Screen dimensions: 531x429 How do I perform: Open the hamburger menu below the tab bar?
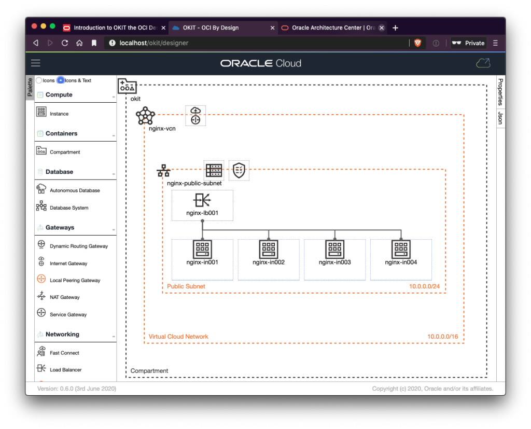pyautogui.click(x=35, y=63)
